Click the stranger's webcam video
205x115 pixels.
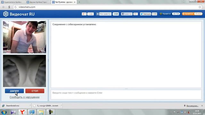[24, 37]
